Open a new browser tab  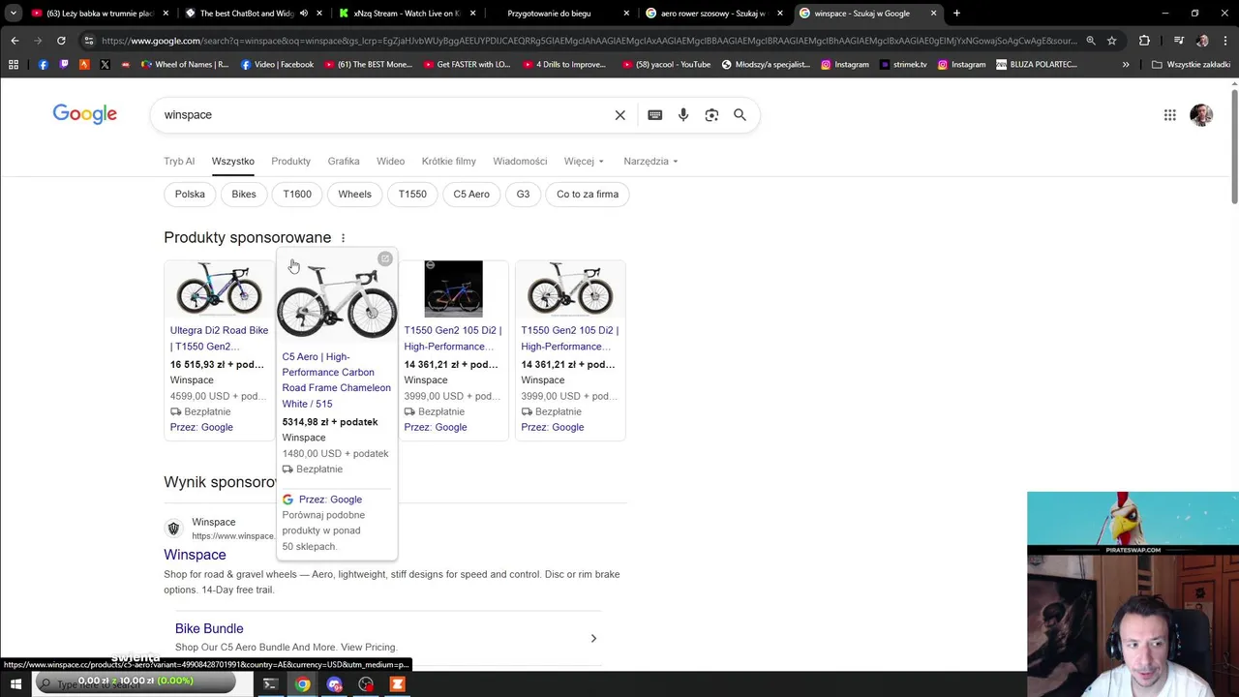(956, 14)
